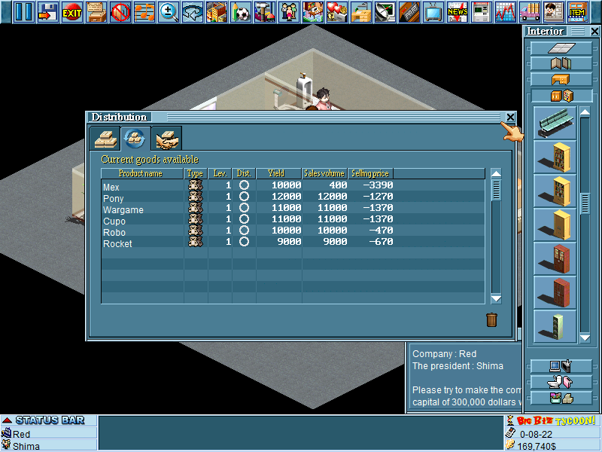Click the Lev. column header
The image size is (602, 452).
(x=220, y=173)
